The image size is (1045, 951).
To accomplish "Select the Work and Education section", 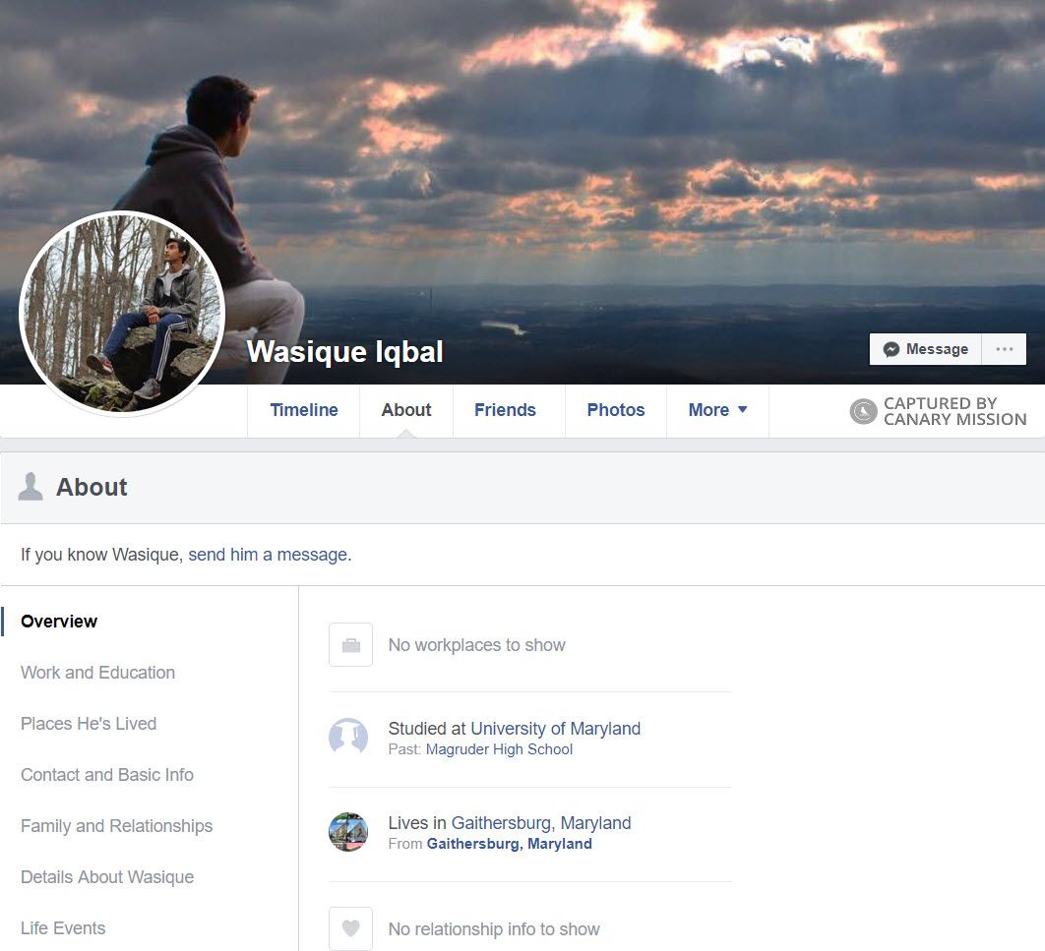I will coord(97,673).
